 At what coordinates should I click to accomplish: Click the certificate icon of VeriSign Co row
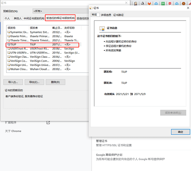click(9, 61)
